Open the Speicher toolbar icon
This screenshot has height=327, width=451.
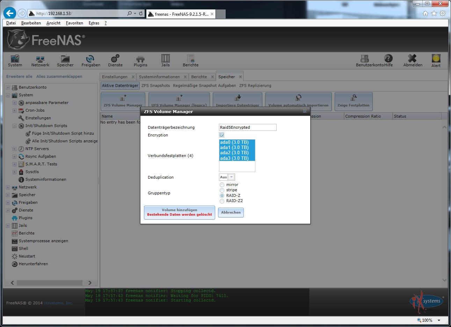click(x=65, y=60)
